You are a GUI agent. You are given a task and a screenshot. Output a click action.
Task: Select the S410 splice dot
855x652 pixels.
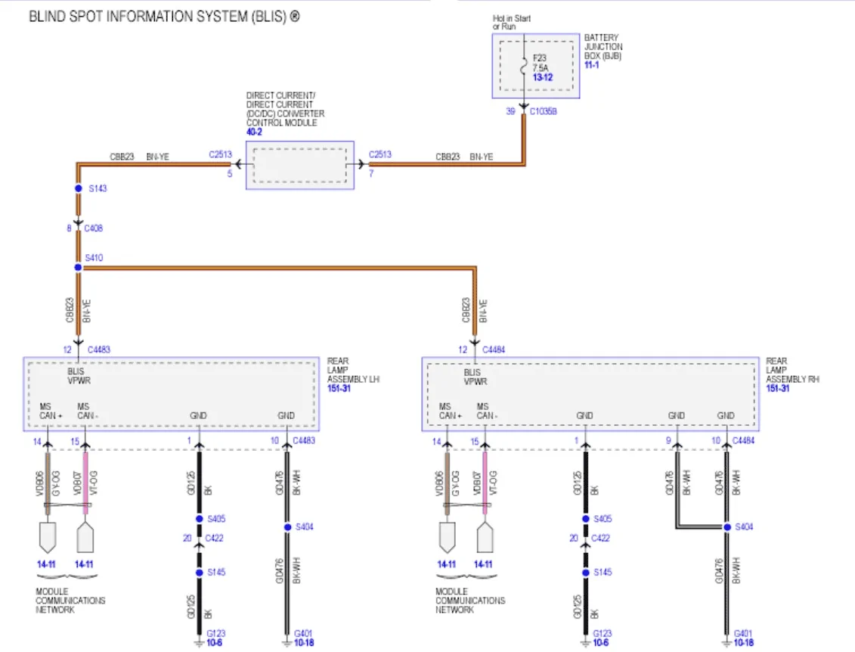tap(78, 267)
